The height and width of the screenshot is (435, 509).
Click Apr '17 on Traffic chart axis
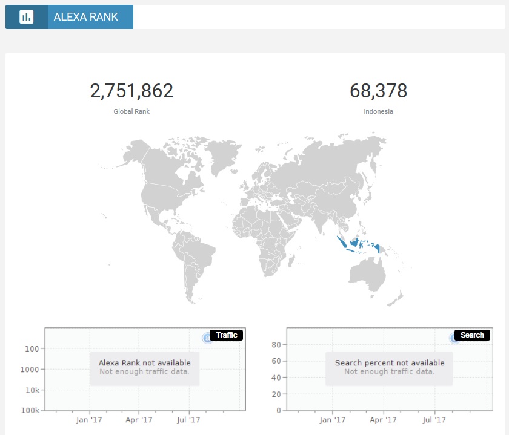pyautogui.click(x=139, y=420)
